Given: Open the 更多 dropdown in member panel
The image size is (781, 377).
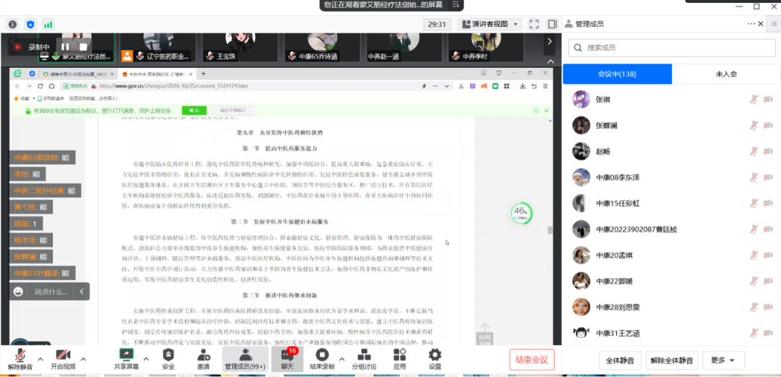Looking at the screenshot, I should (722, 360).
